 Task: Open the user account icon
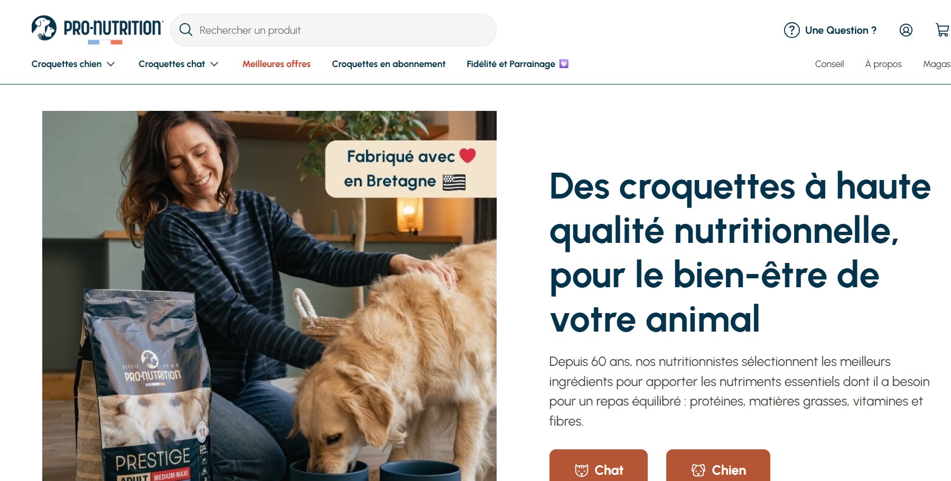[x=906, y=30]
